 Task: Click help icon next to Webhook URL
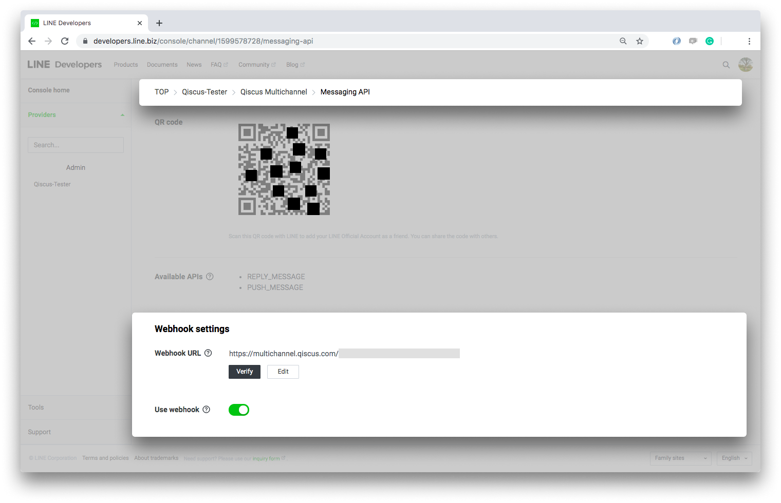click(208, 353)
